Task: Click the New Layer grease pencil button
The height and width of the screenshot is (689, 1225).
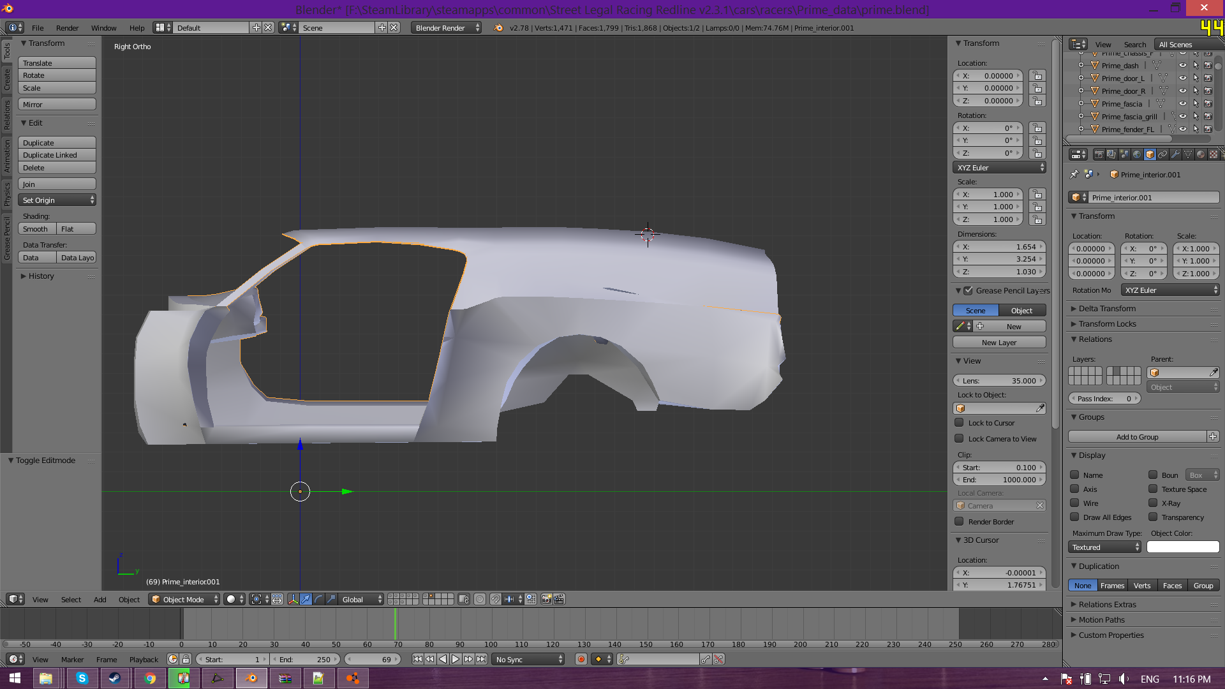Action: [x=999, y=342]
